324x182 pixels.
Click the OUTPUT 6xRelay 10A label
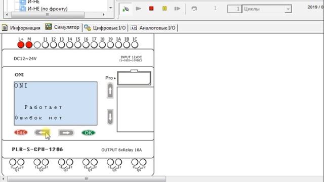click(x=121, y=150)
